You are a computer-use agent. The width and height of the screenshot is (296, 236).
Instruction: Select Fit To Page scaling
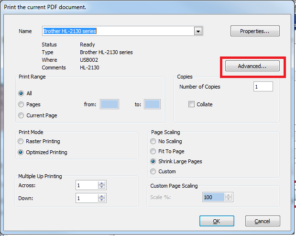(x=153, y=151)
